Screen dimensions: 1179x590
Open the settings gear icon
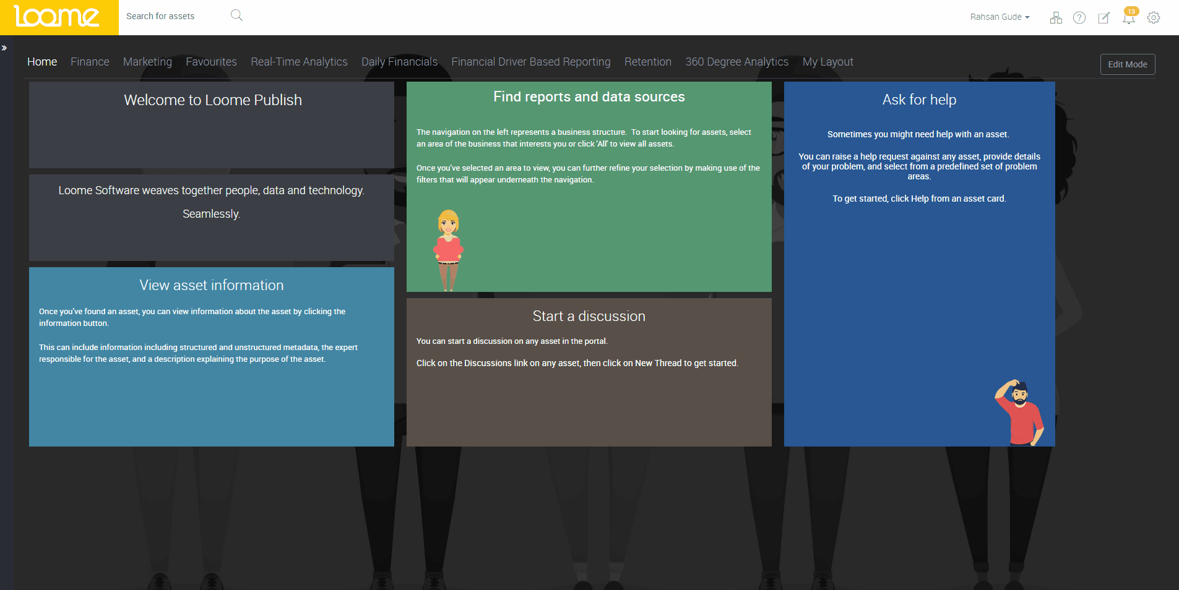[1154, 18]
